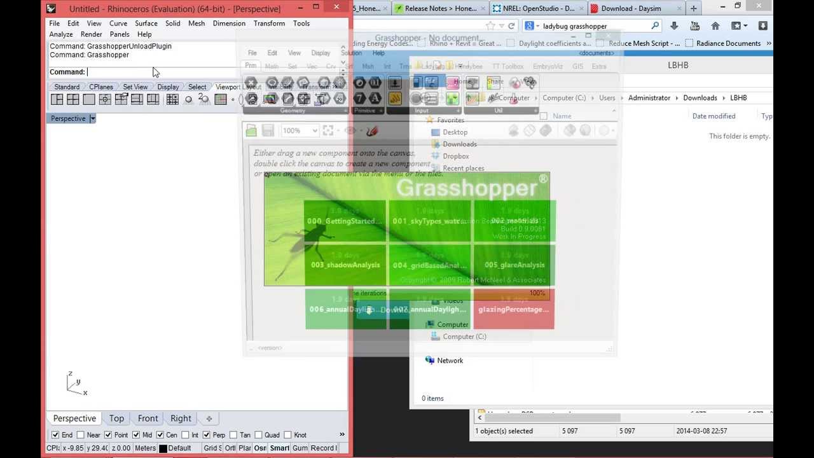
Task: Switch to the CPlanes toolbar tab
Action: click(101, 87)
